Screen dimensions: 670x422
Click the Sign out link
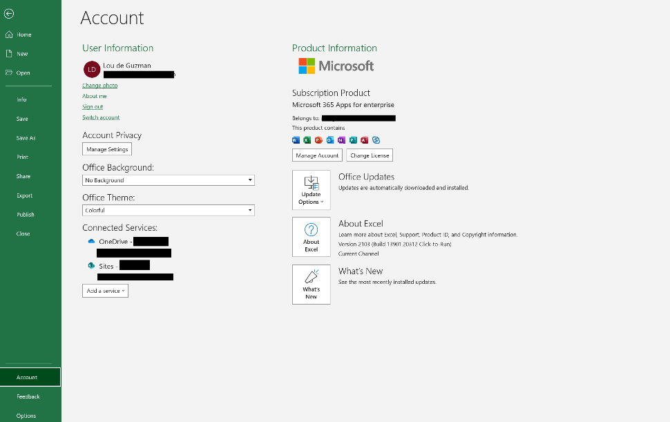point(93,107)
